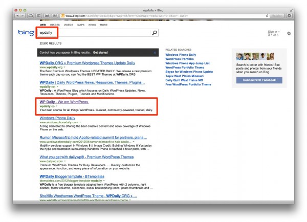Click the Get started link in banner
Viewport: 307px width, 222px height.
click(100, 53)
